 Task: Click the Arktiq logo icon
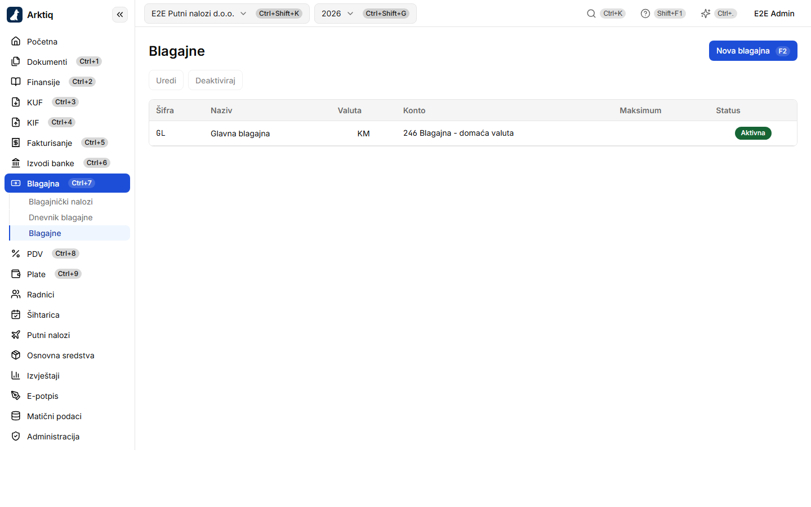coord(15,15)
